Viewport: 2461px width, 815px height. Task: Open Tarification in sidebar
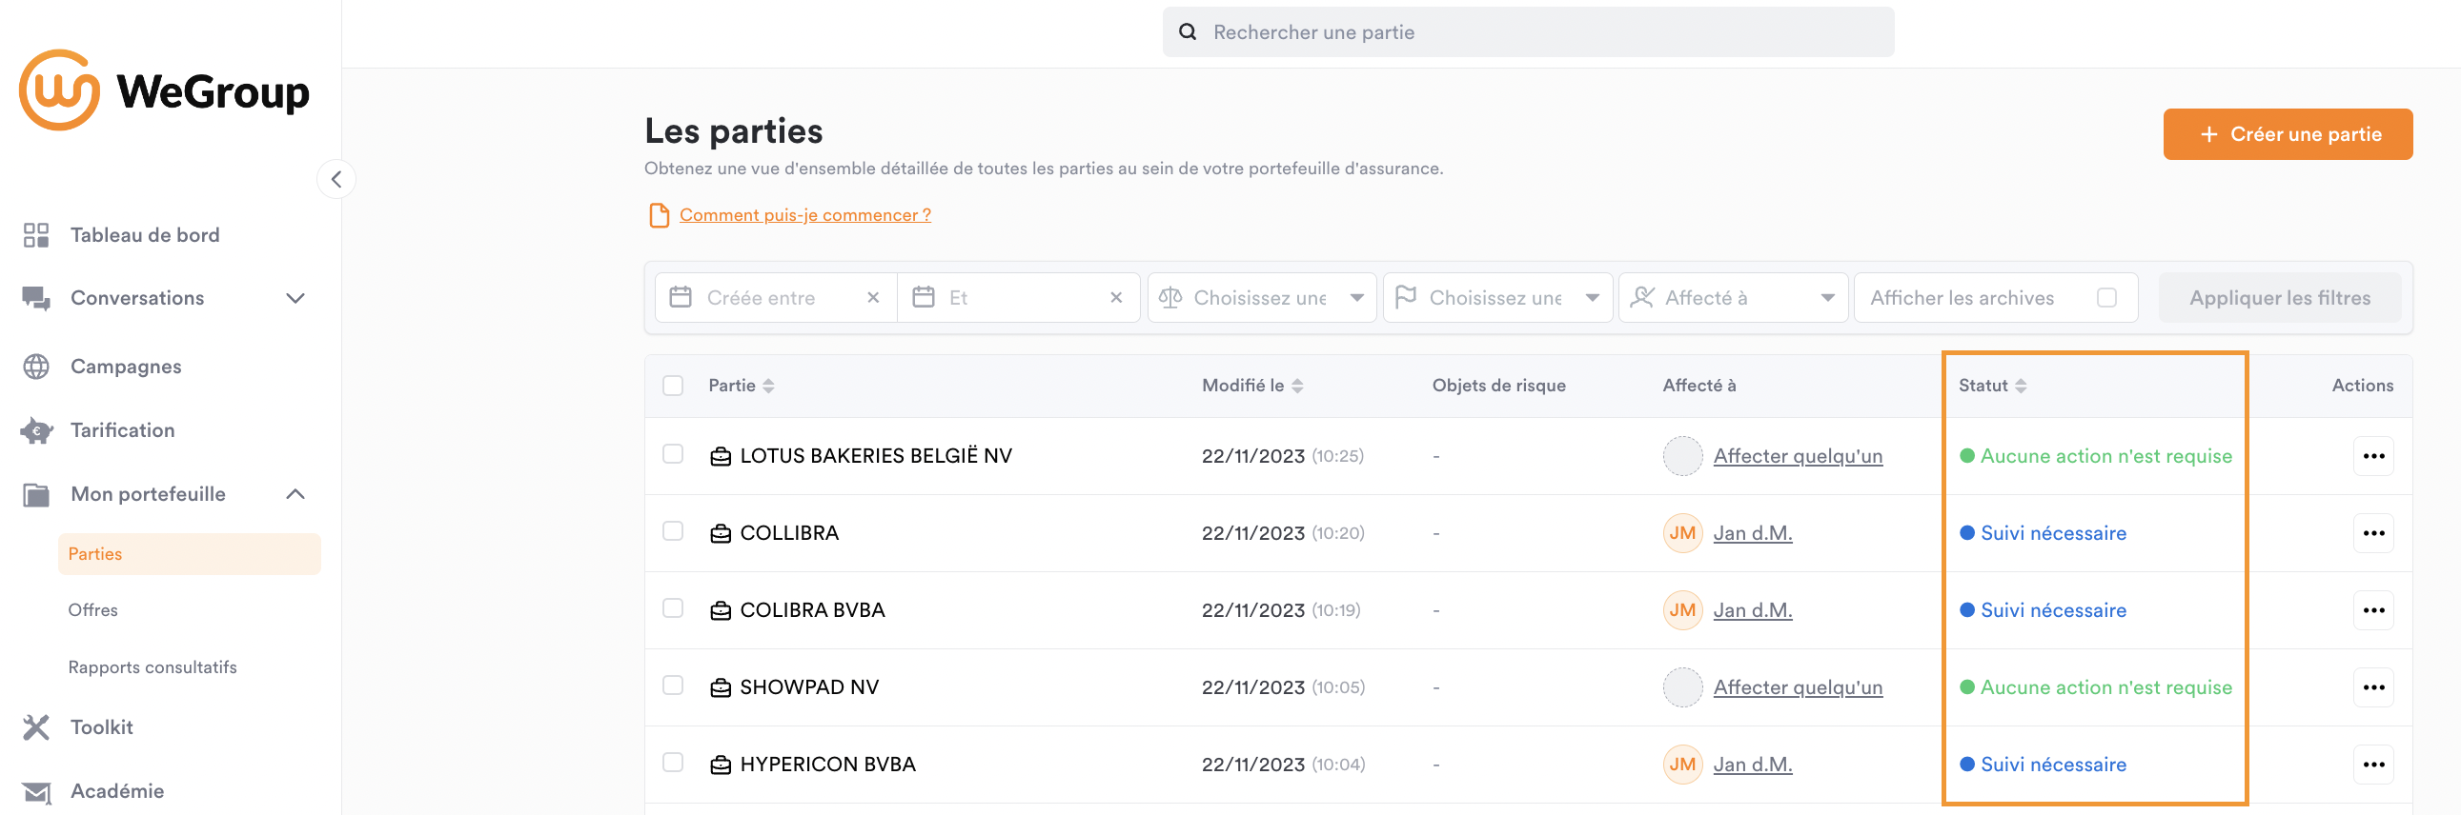(123, 430)
